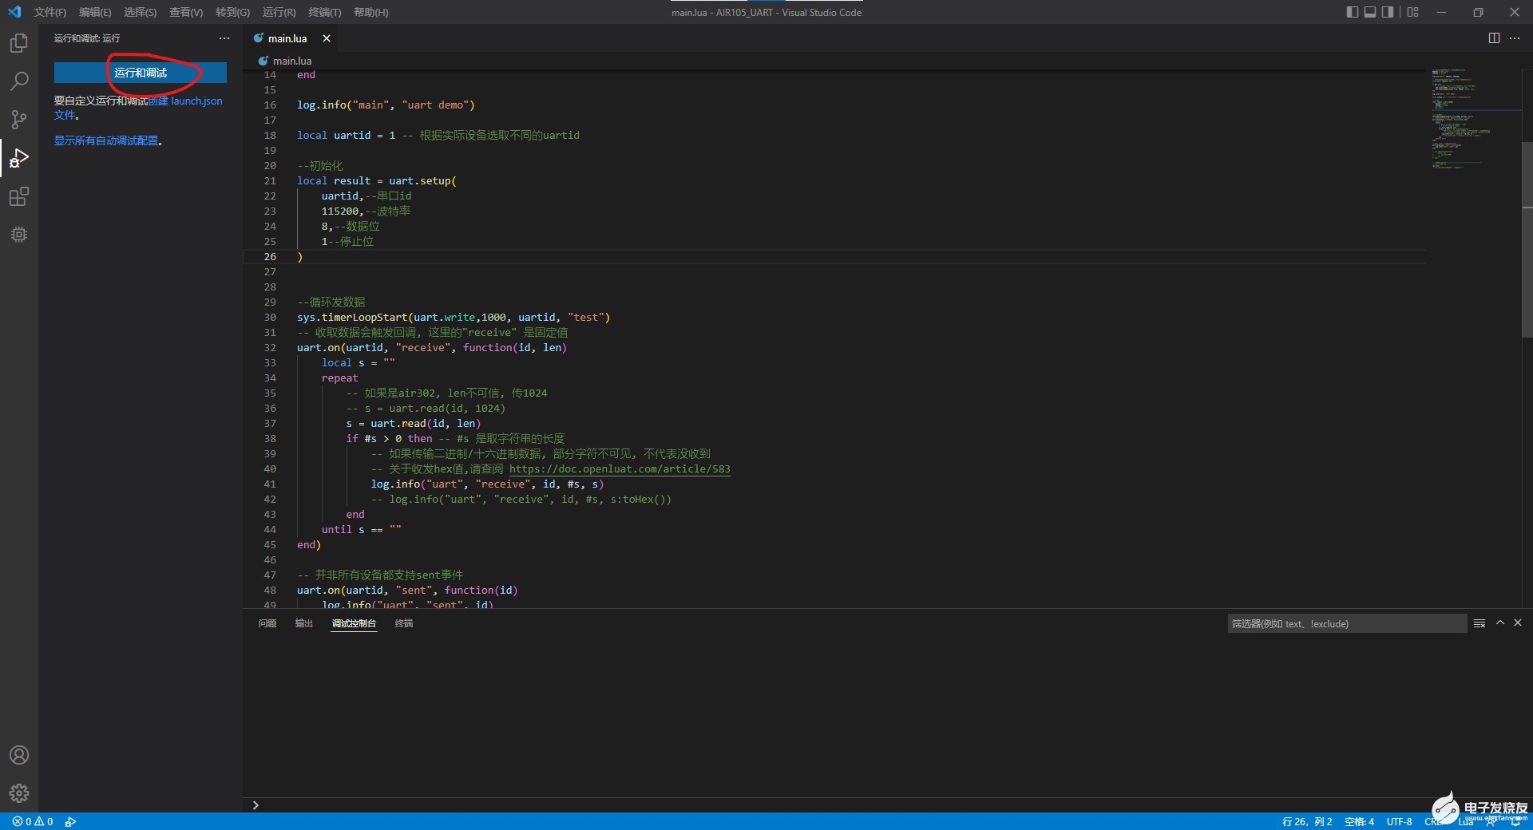Open the 运行(R) menu
1533x830 pixels.
click(x=279, y=12)
